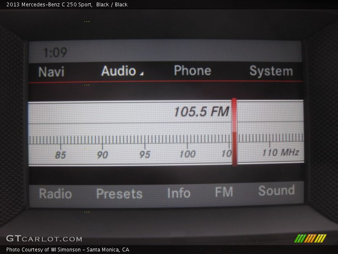
Task: Show station Info
Action: click(x=178, y=193)
